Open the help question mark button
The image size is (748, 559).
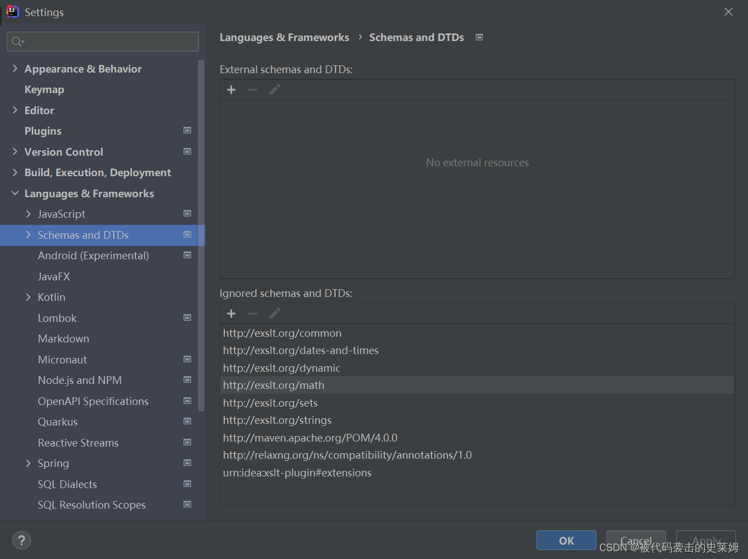[x=22, y=540]
